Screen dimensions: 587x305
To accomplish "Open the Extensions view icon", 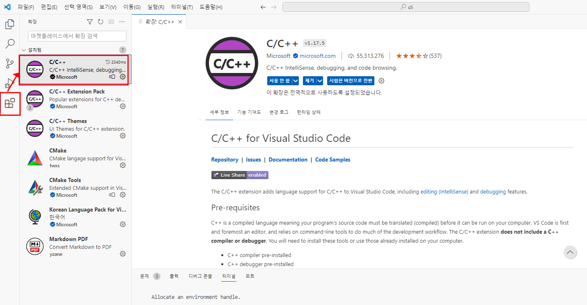I will (x=10, y=103).
